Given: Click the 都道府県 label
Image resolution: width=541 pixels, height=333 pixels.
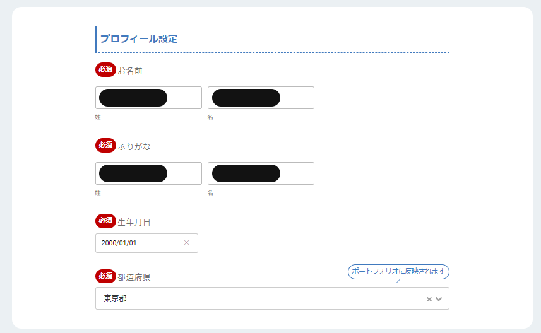Looking at the screenshot, I should point(134,277).
